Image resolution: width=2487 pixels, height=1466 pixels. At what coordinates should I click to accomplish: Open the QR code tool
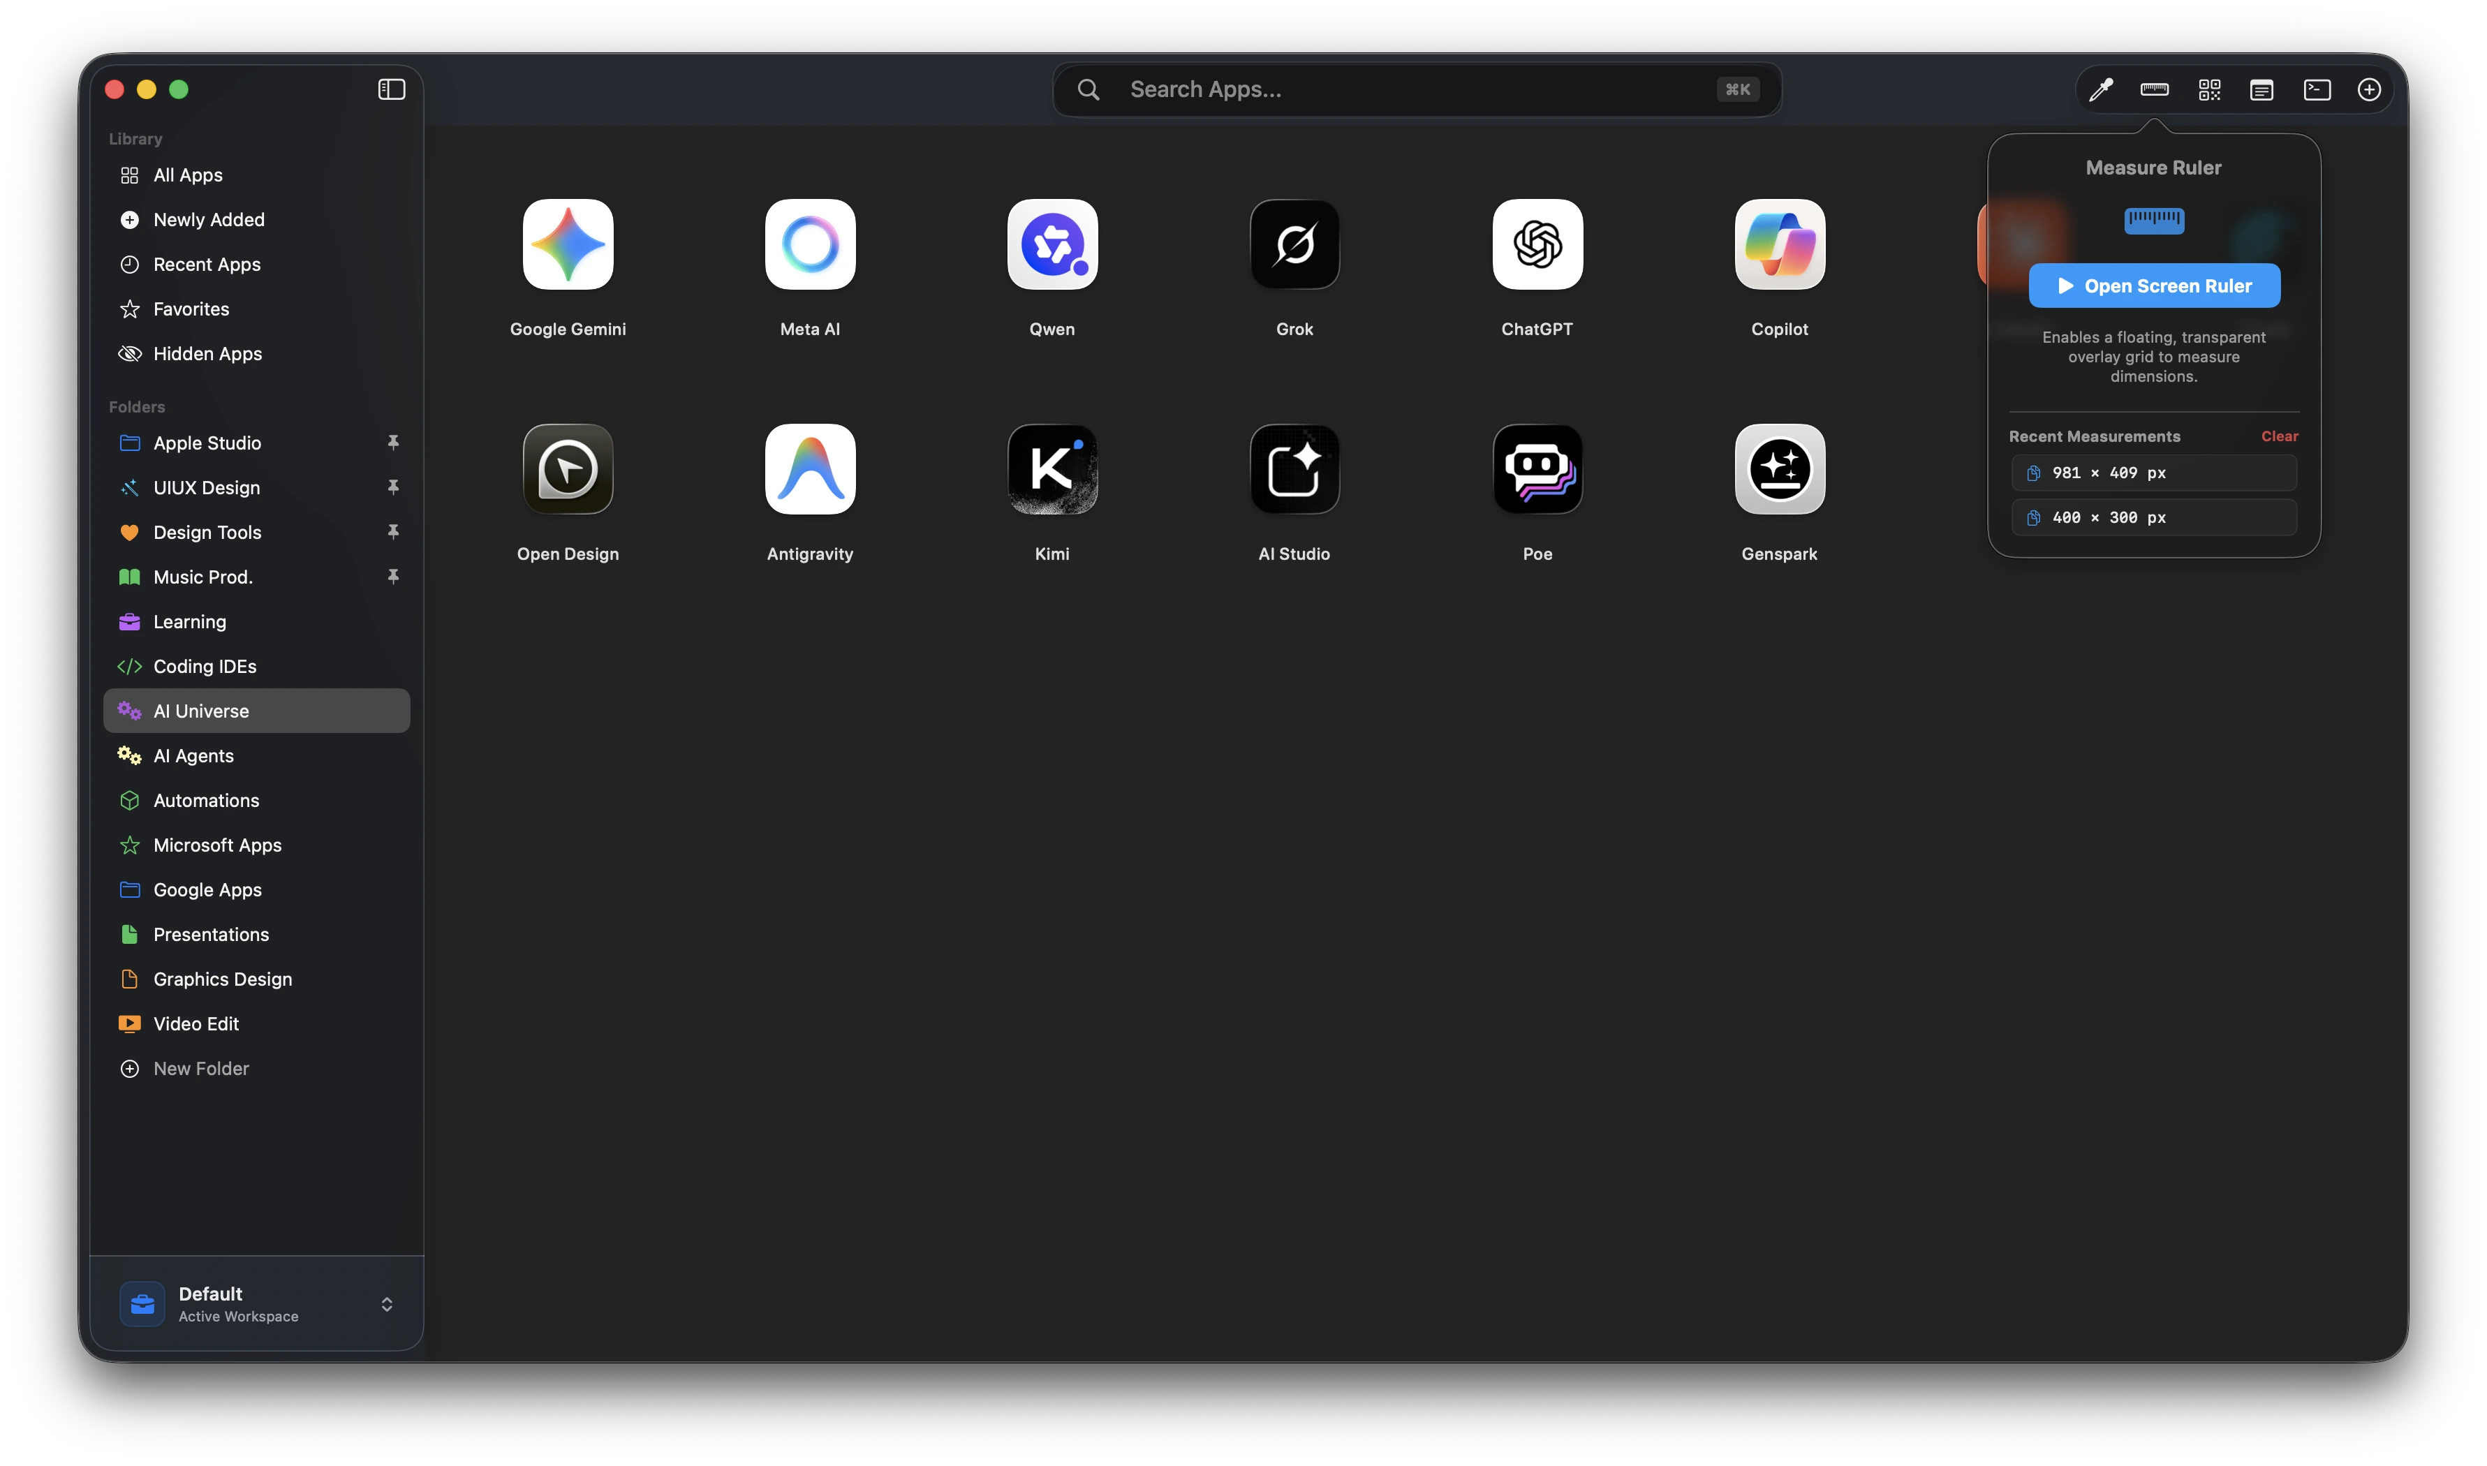coord(2209,90)
